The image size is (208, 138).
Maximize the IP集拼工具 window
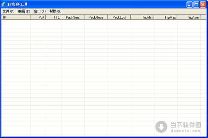point(196,5)
